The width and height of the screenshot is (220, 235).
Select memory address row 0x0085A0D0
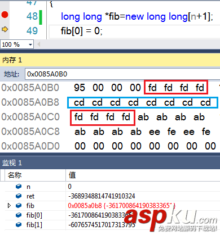click(x=30, y=146)
